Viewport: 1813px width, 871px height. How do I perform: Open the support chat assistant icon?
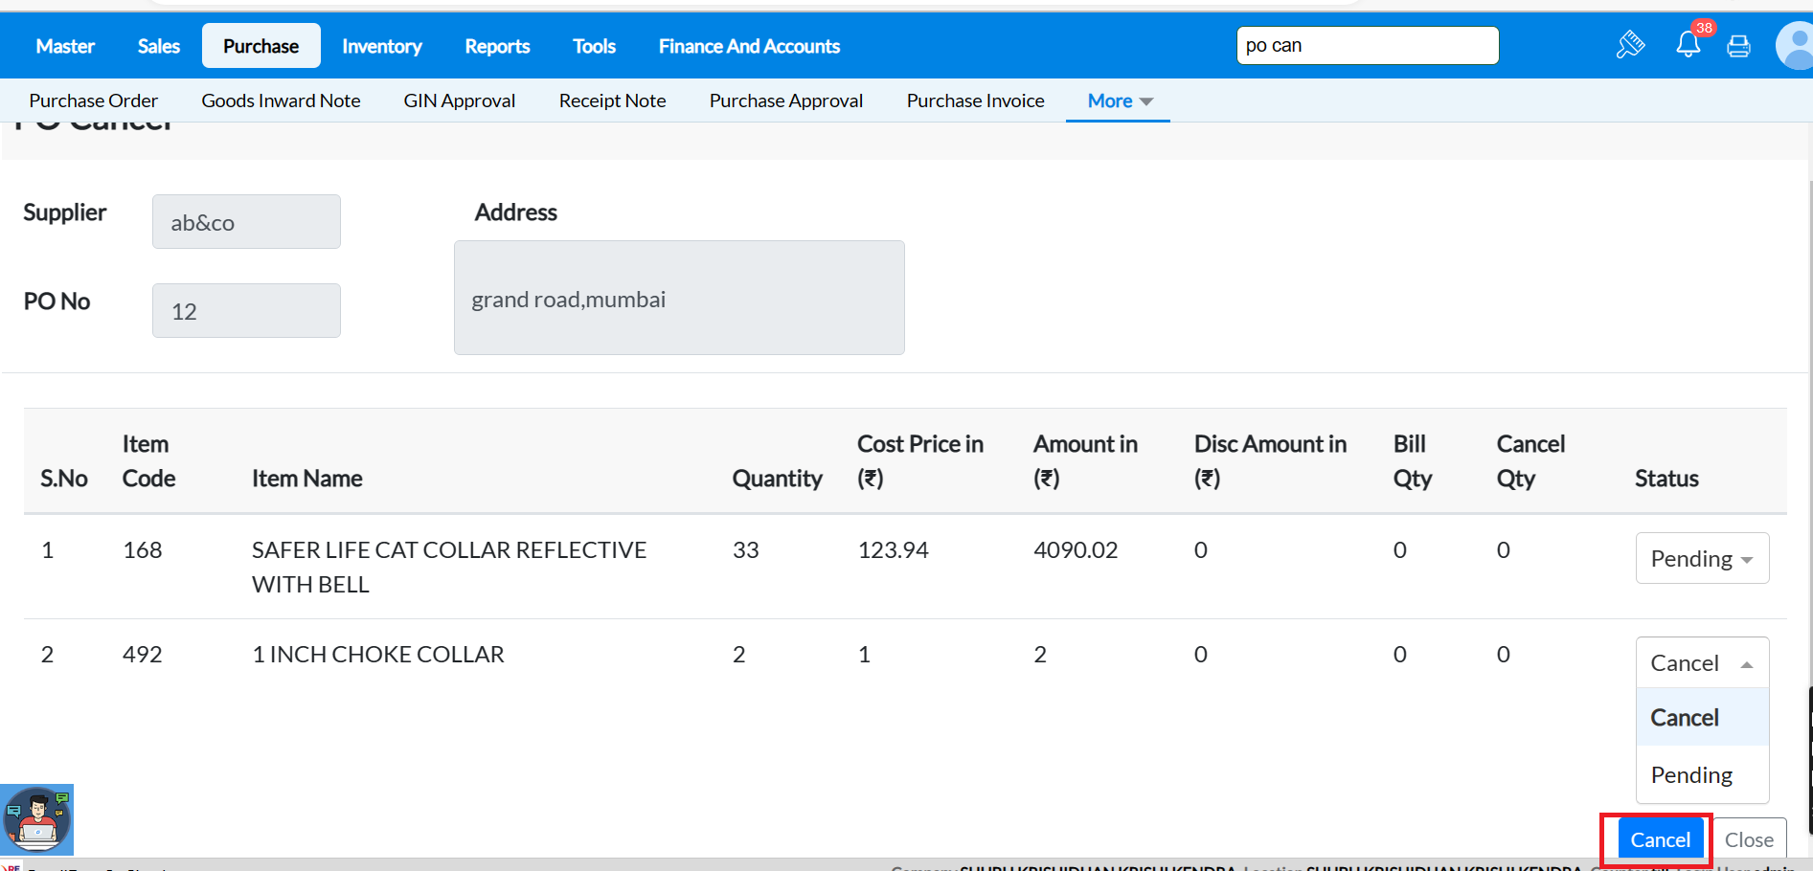click(x=37, y=820)
